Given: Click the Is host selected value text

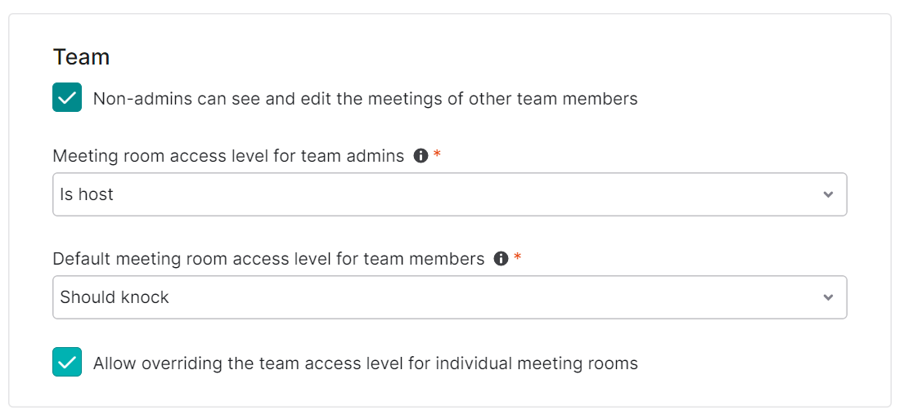Looking at the screenshot, I should point(87,194).
